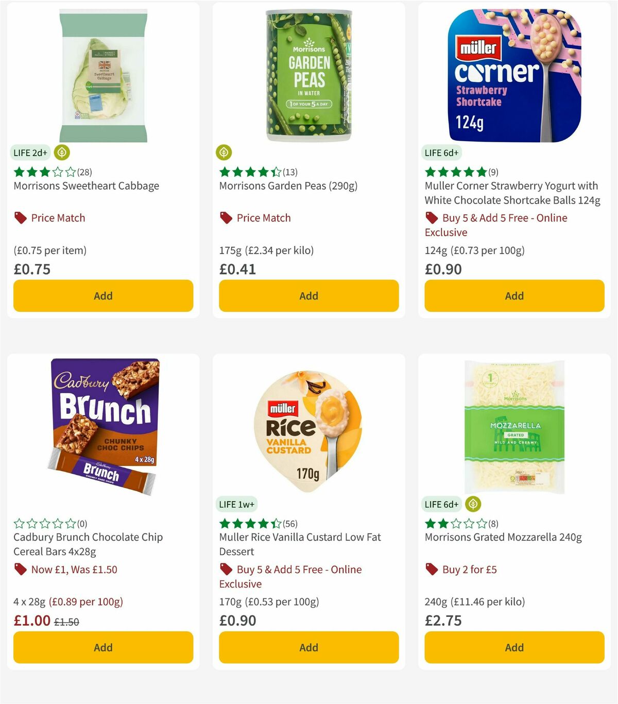Open the Morrisons Sweetheart Cabbage product page

point(86,186)
